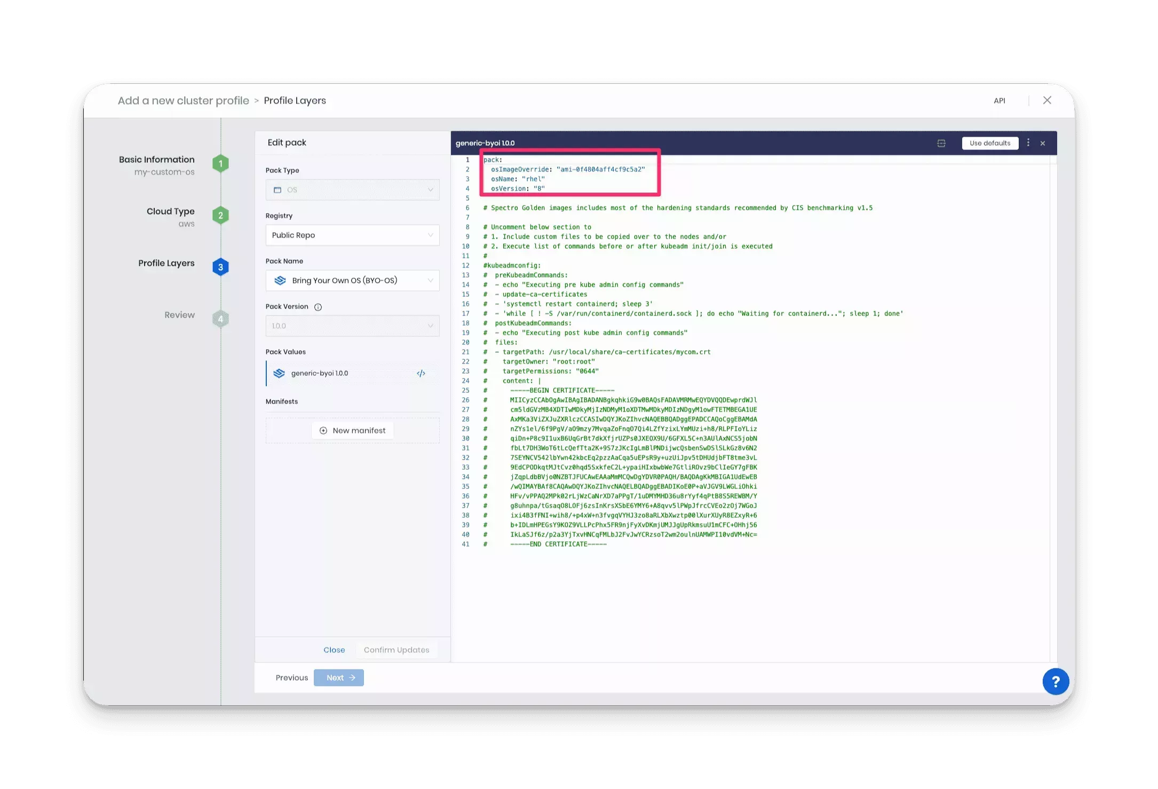Open the help question mark bubble
1158x789 pixels.
(x=1056, y=682)
